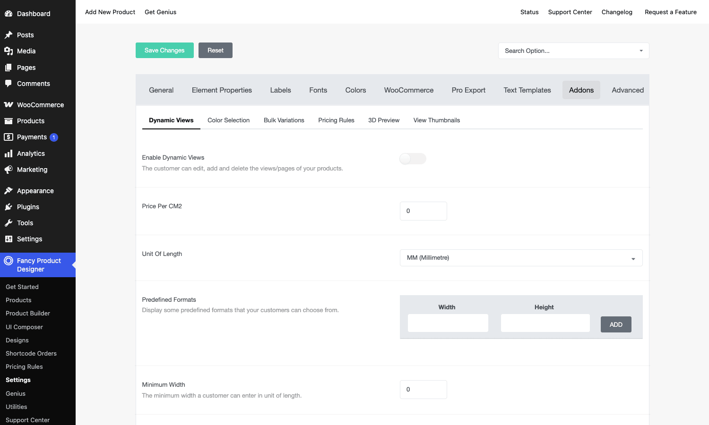Viewport: 709px width, 425px height.
Task: Switch to the General tab
Action: point(161,90)
